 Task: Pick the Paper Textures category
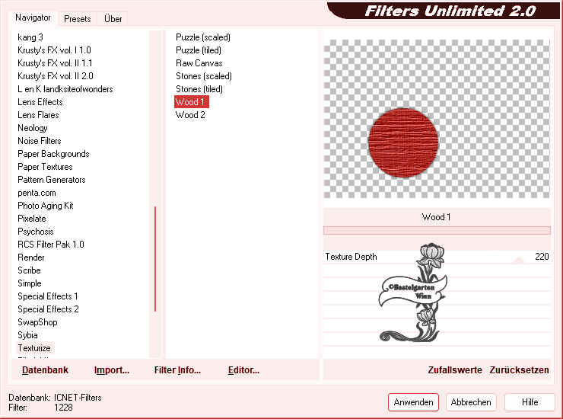coord(45,167)
